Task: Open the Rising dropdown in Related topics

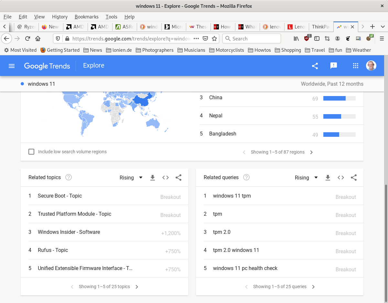Action: pyautogui.click(x=131, y=178)
